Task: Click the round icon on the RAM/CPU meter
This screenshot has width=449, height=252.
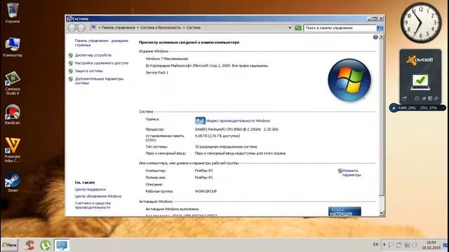Action: point(394,108)
